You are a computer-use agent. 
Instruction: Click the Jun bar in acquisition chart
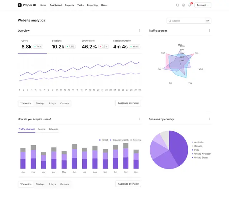[x=74, y=156]
